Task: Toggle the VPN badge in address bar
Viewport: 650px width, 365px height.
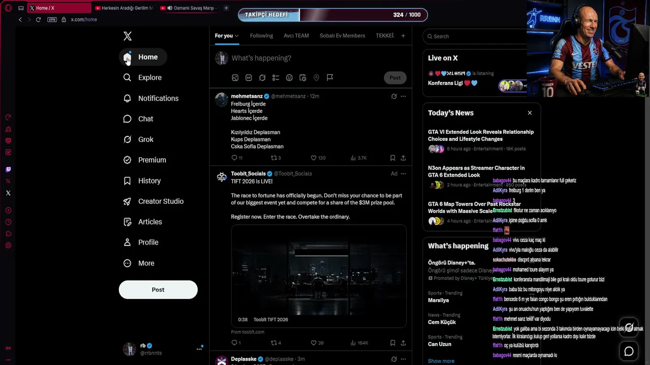Action: tap(52, 19)
